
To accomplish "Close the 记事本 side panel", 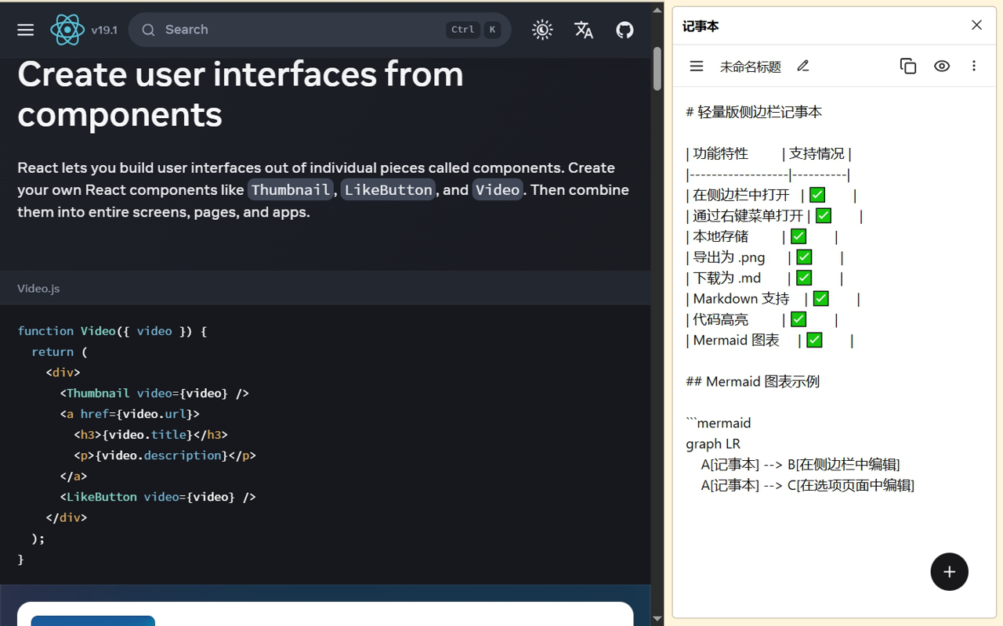I will click(x=976, y=25).
